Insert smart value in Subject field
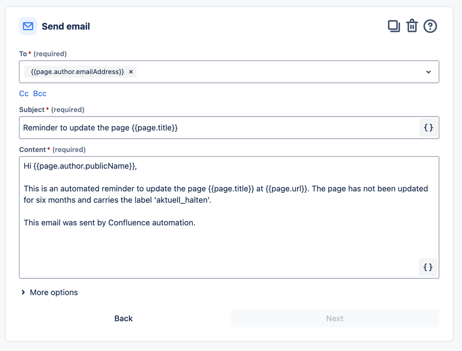The height and width of the screenshot is (351, 462). coord(428,128)
